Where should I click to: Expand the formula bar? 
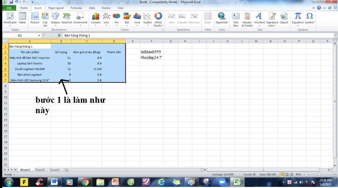pos(336,35)
